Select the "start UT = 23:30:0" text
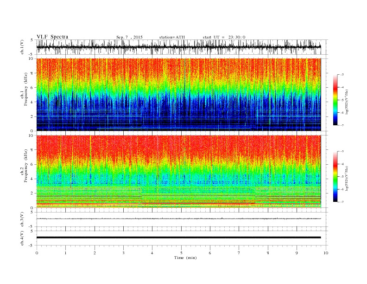Screen dimensions: 367x284 pos(224,37)
